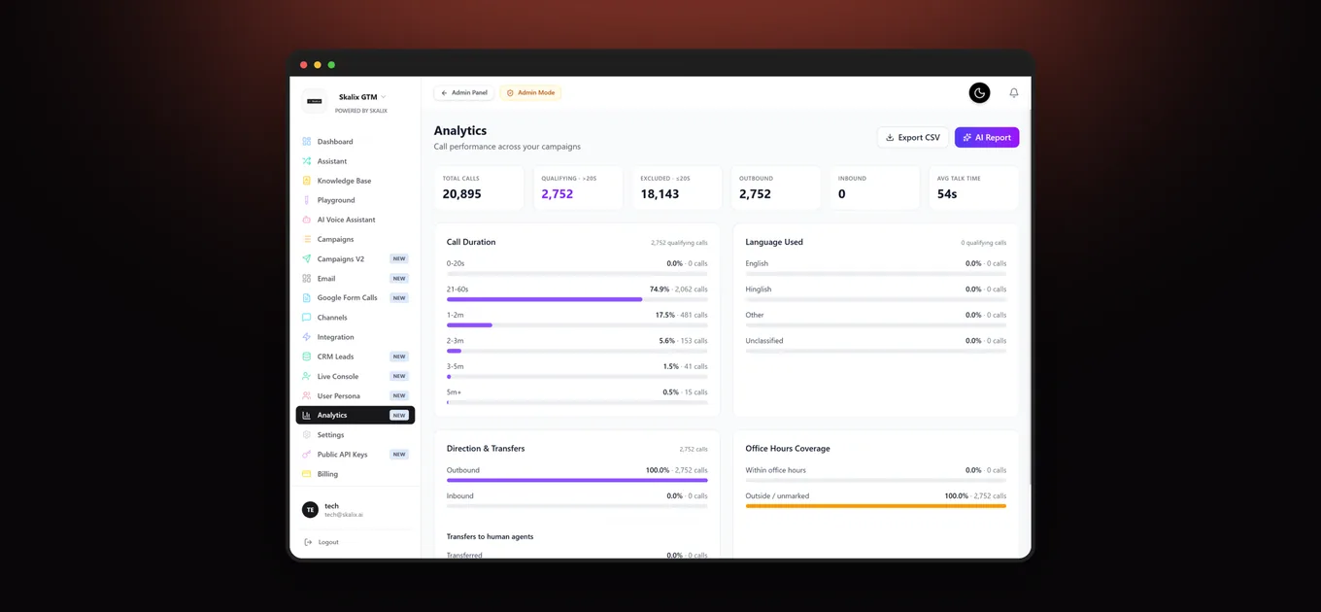Generate the AI Report
This screenshot has width=1321, height=612.
(x=987, y=138)
